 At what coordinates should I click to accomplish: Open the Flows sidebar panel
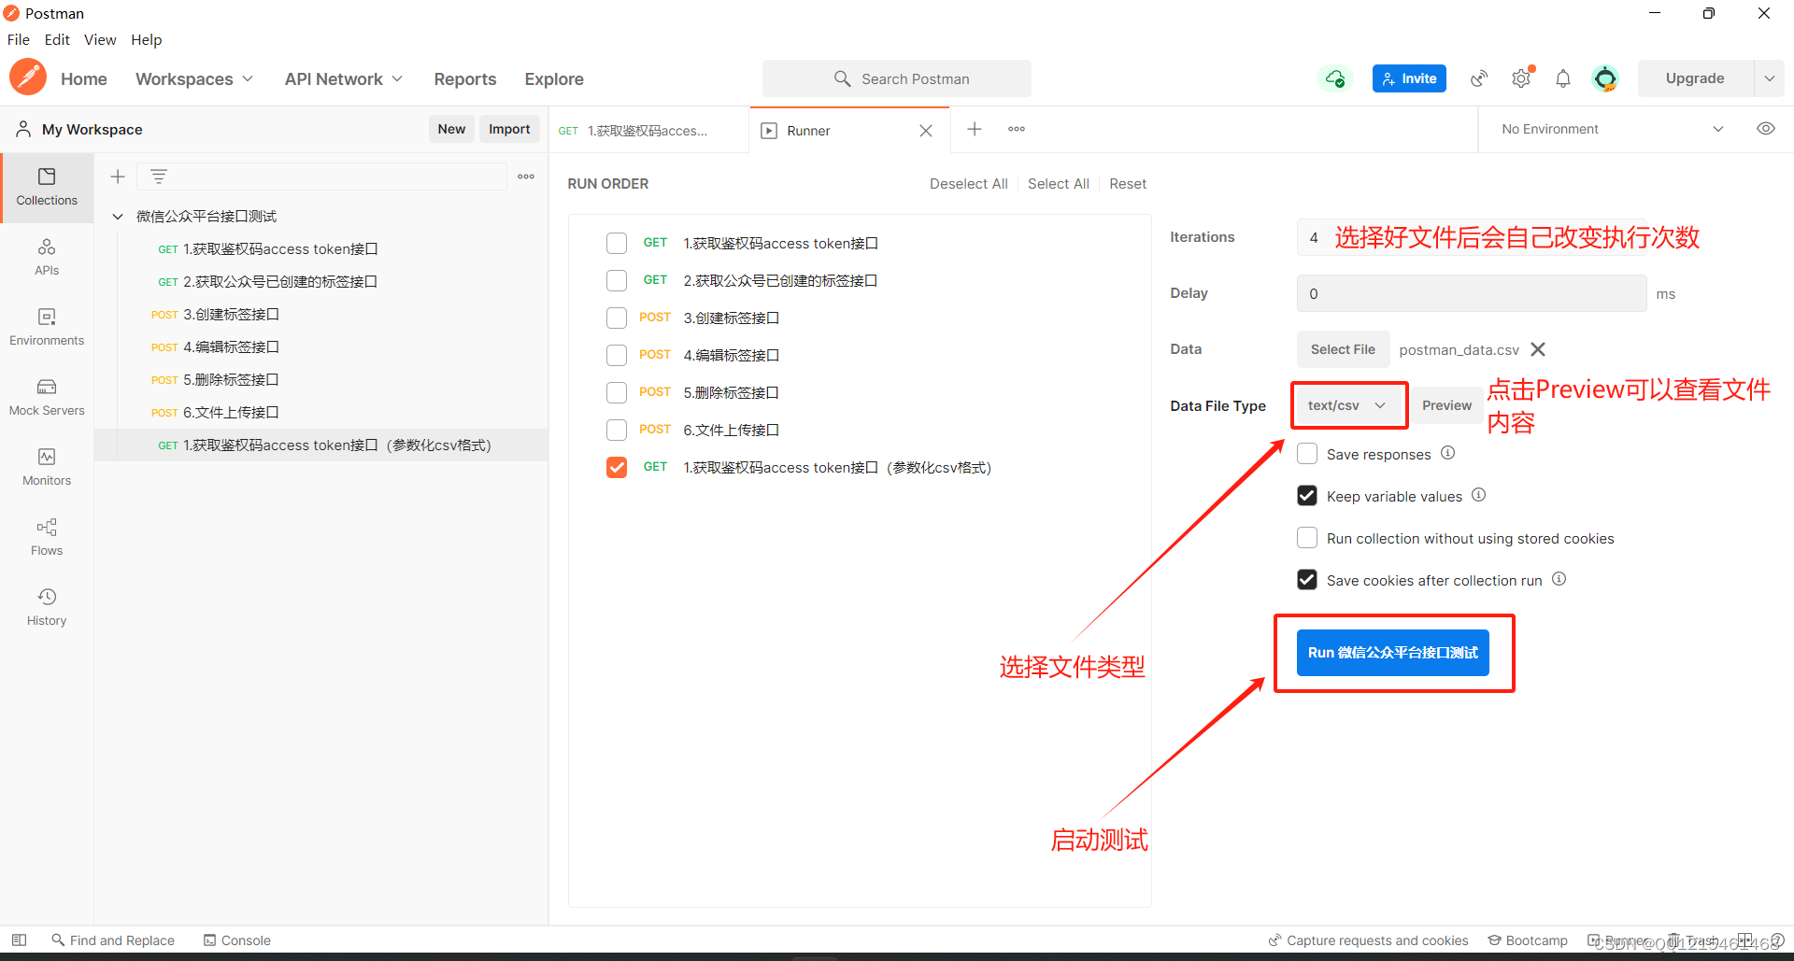tap(47, 537)
